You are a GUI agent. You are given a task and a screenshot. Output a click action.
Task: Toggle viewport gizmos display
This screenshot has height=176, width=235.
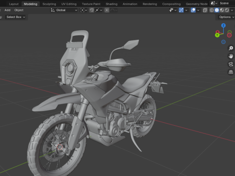point(181,10)
